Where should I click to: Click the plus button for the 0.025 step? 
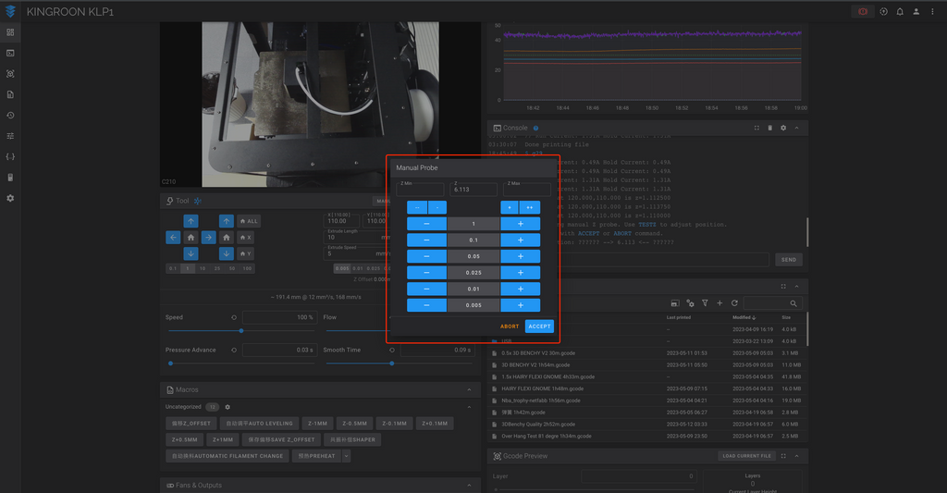520,273
